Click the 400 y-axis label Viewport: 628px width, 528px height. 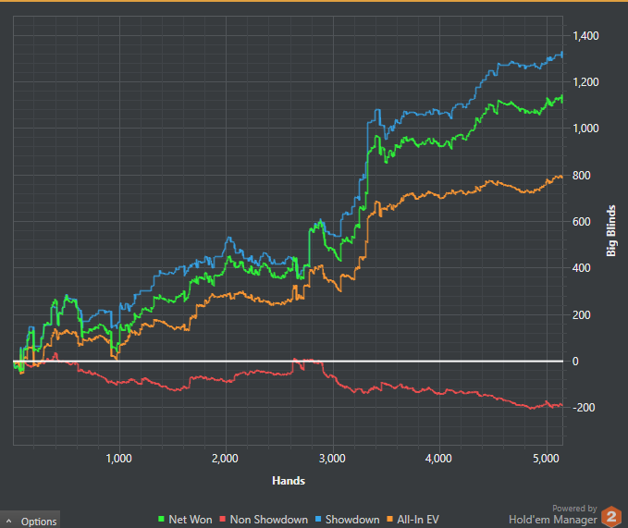tap(582, 268)
